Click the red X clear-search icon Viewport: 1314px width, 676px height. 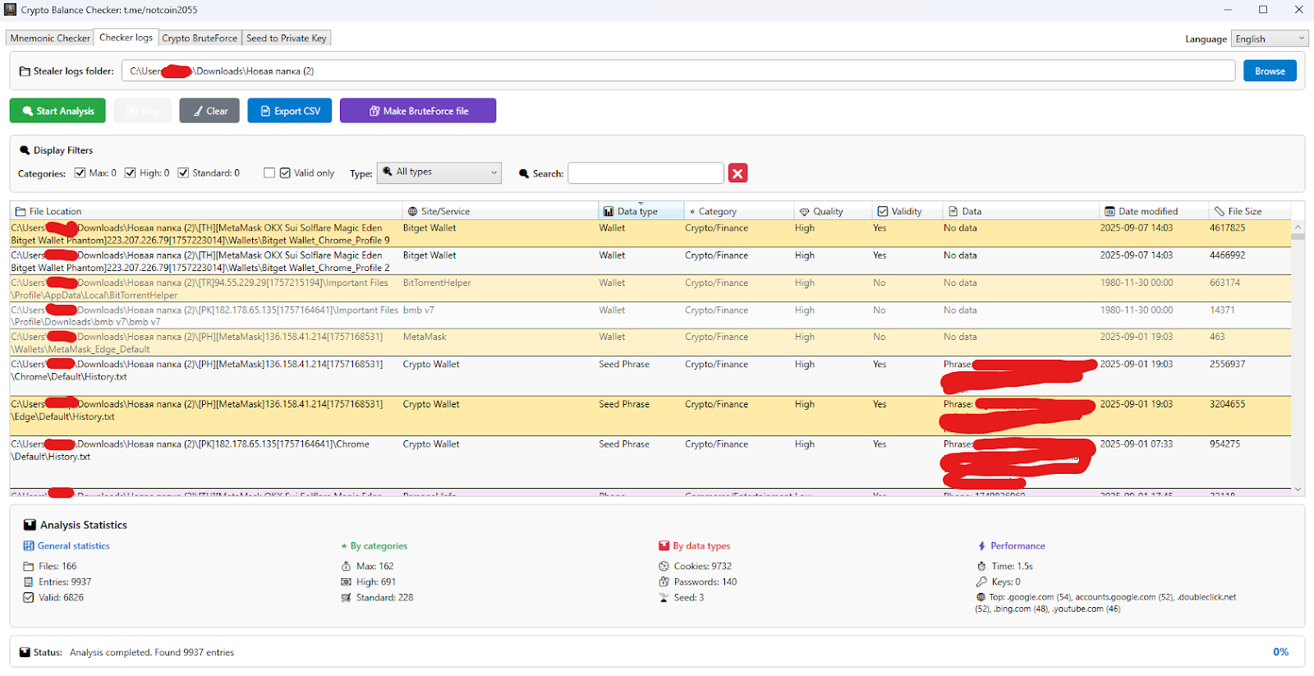pyautogui.click(x=737, y=173)
